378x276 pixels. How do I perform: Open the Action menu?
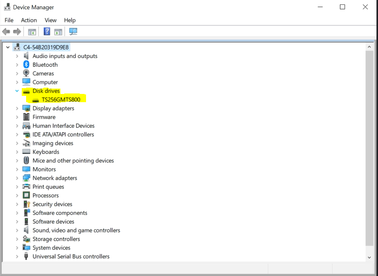(29, 20)
